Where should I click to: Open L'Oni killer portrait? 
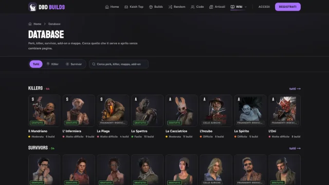pos(284,110)
